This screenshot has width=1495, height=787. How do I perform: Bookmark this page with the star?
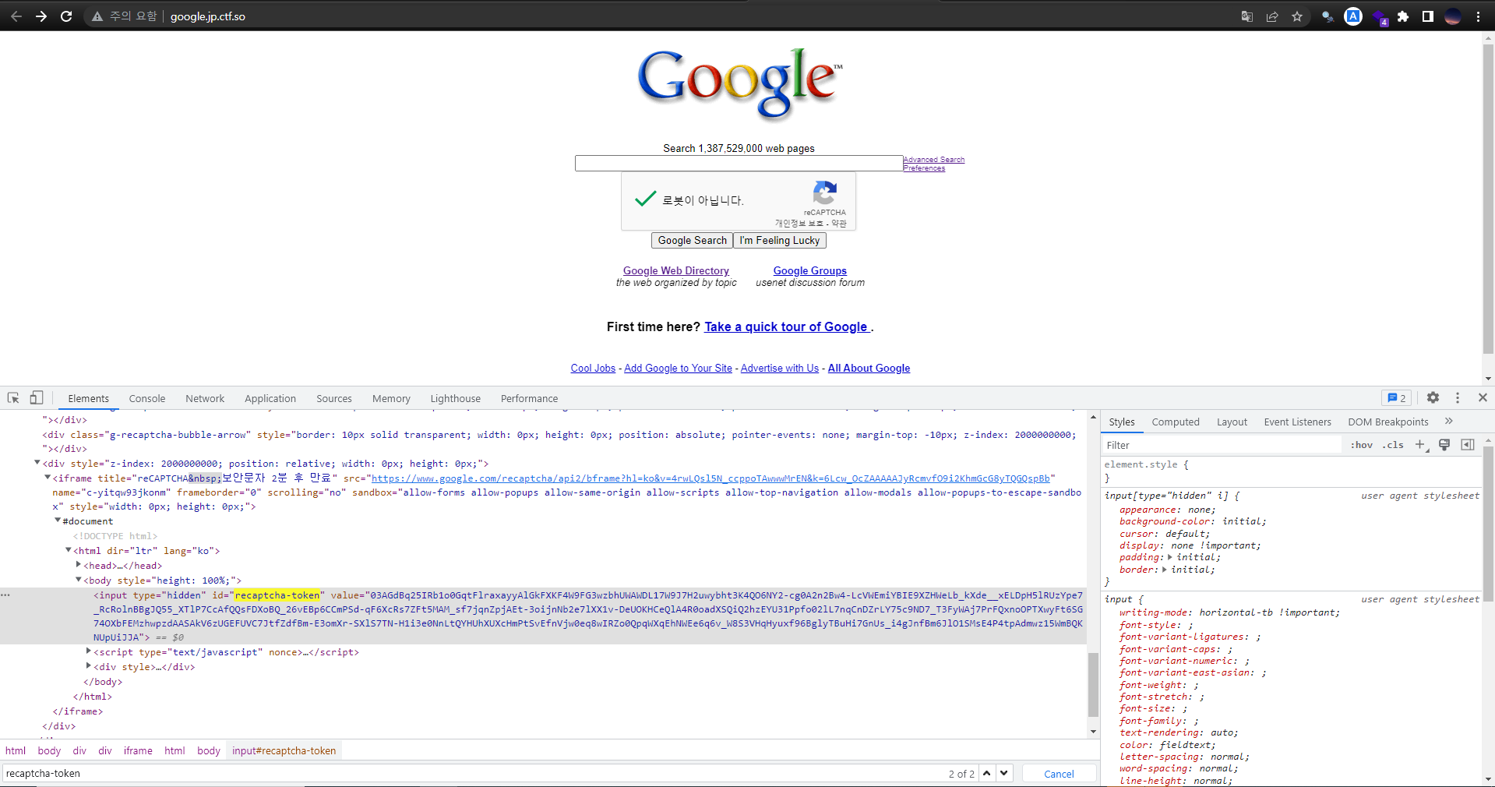(x=1297, y=16)
